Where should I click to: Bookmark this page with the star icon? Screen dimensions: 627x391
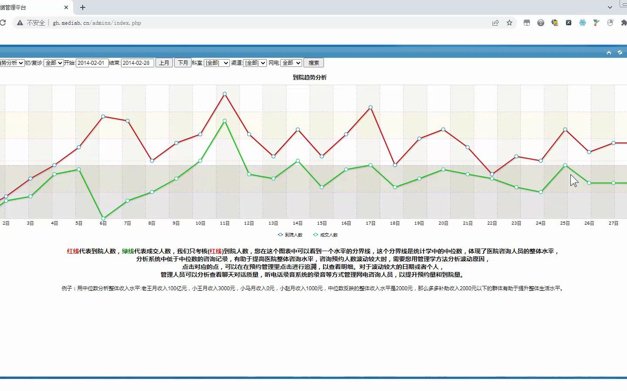(509, 23)
